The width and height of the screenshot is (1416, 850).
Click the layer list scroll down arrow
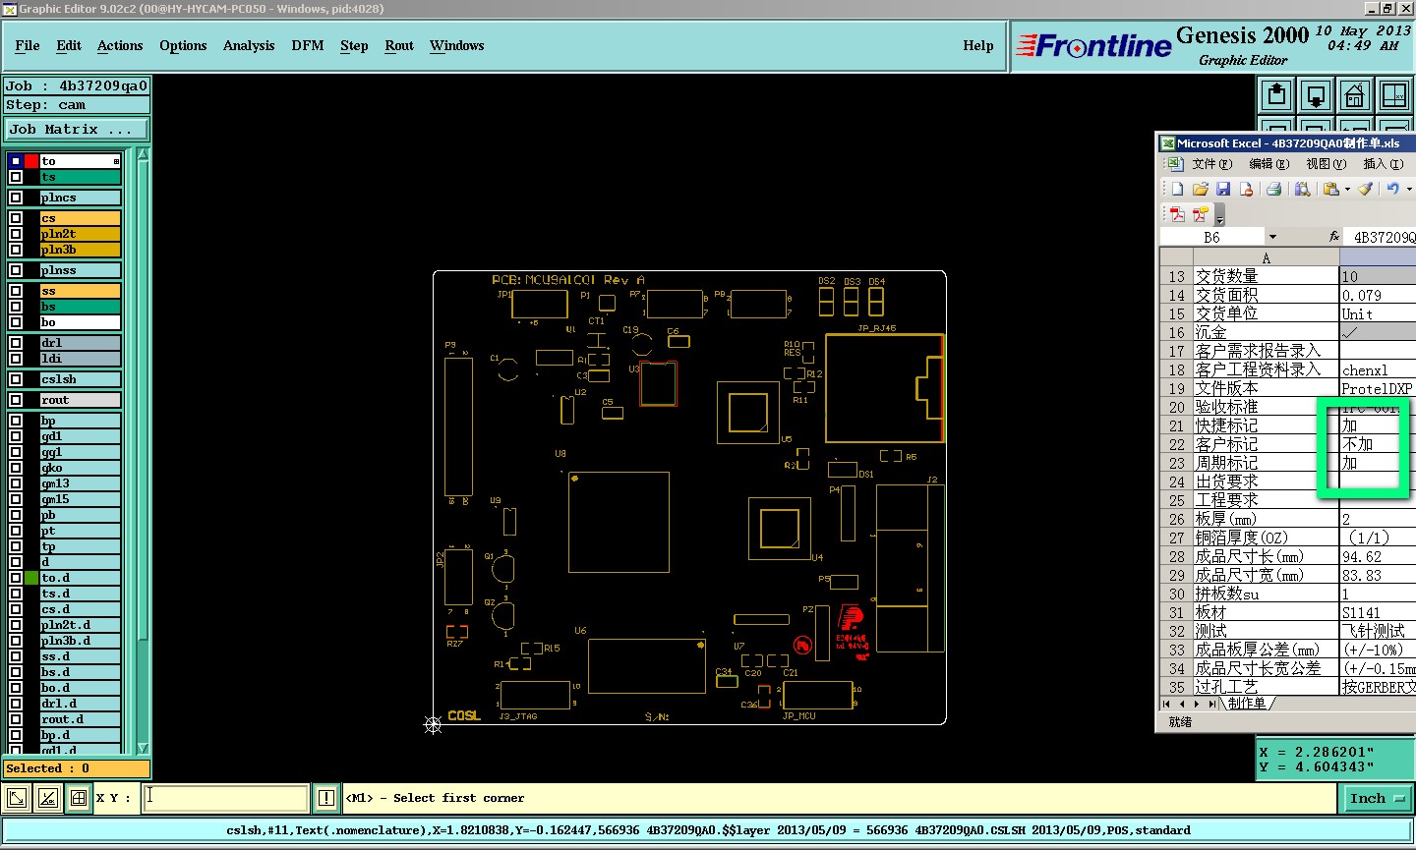[x=143, y=748]
